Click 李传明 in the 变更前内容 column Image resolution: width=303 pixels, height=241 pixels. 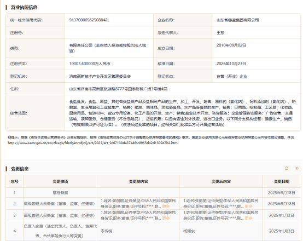click(x=106, y=231)
